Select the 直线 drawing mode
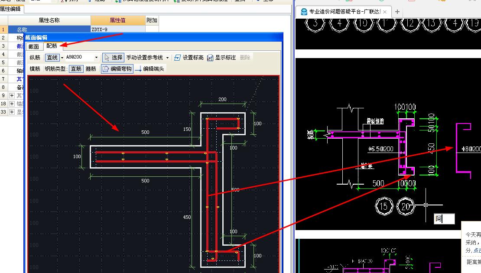Screen dimensions: 481x273 coord(52,57)
